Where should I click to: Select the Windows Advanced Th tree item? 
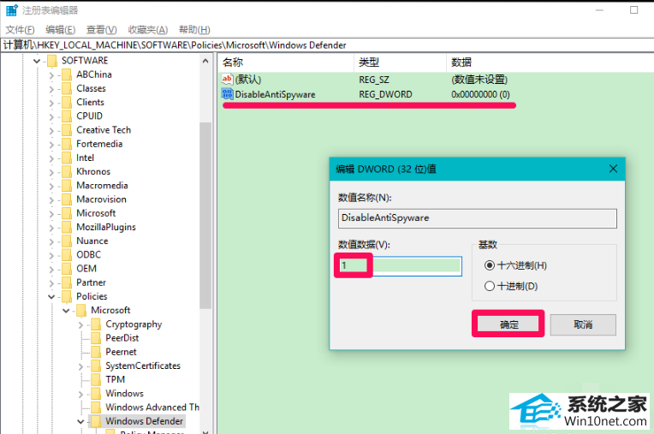152,407
